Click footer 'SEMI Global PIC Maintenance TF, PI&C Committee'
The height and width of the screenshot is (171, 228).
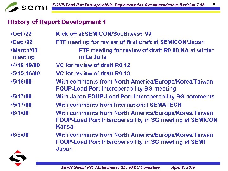111,168
